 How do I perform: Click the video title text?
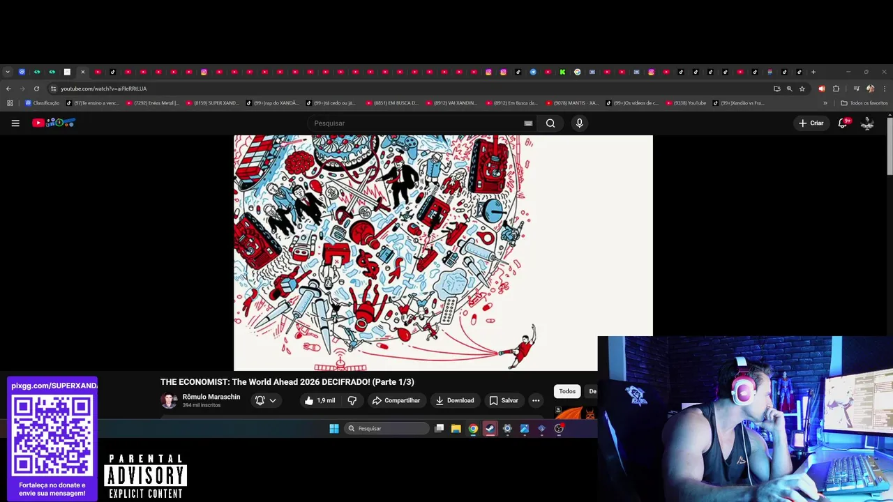pos(287,382)
